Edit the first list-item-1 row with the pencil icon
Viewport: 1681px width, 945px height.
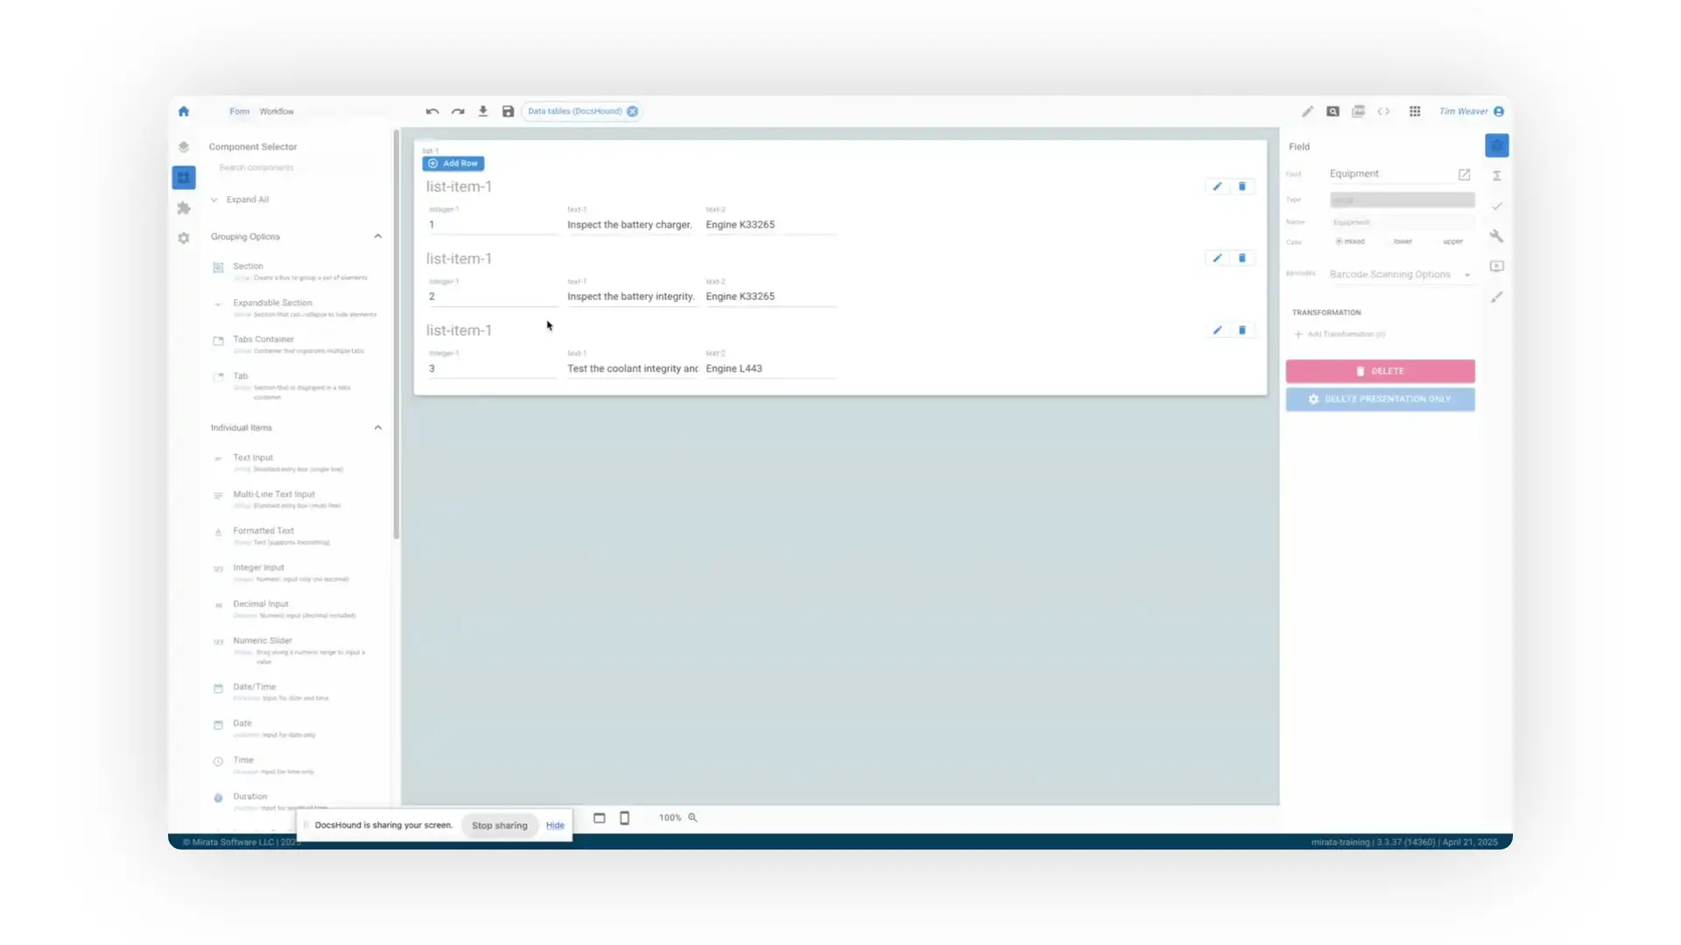click(1217, 186)
